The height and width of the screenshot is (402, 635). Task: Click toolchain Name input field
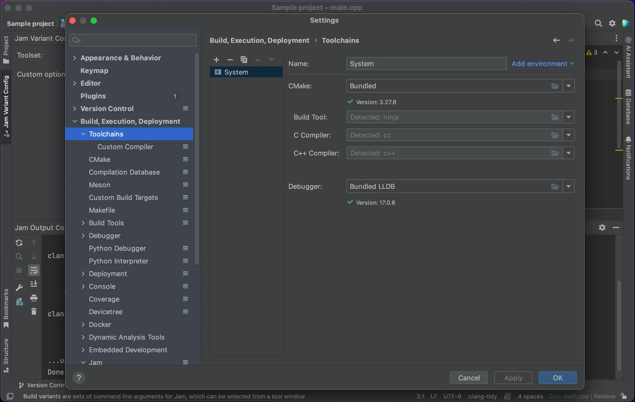(x=426, y=64)
